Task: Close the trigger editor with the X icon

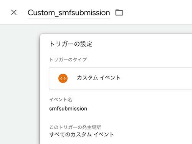Action: pos(14,12)
